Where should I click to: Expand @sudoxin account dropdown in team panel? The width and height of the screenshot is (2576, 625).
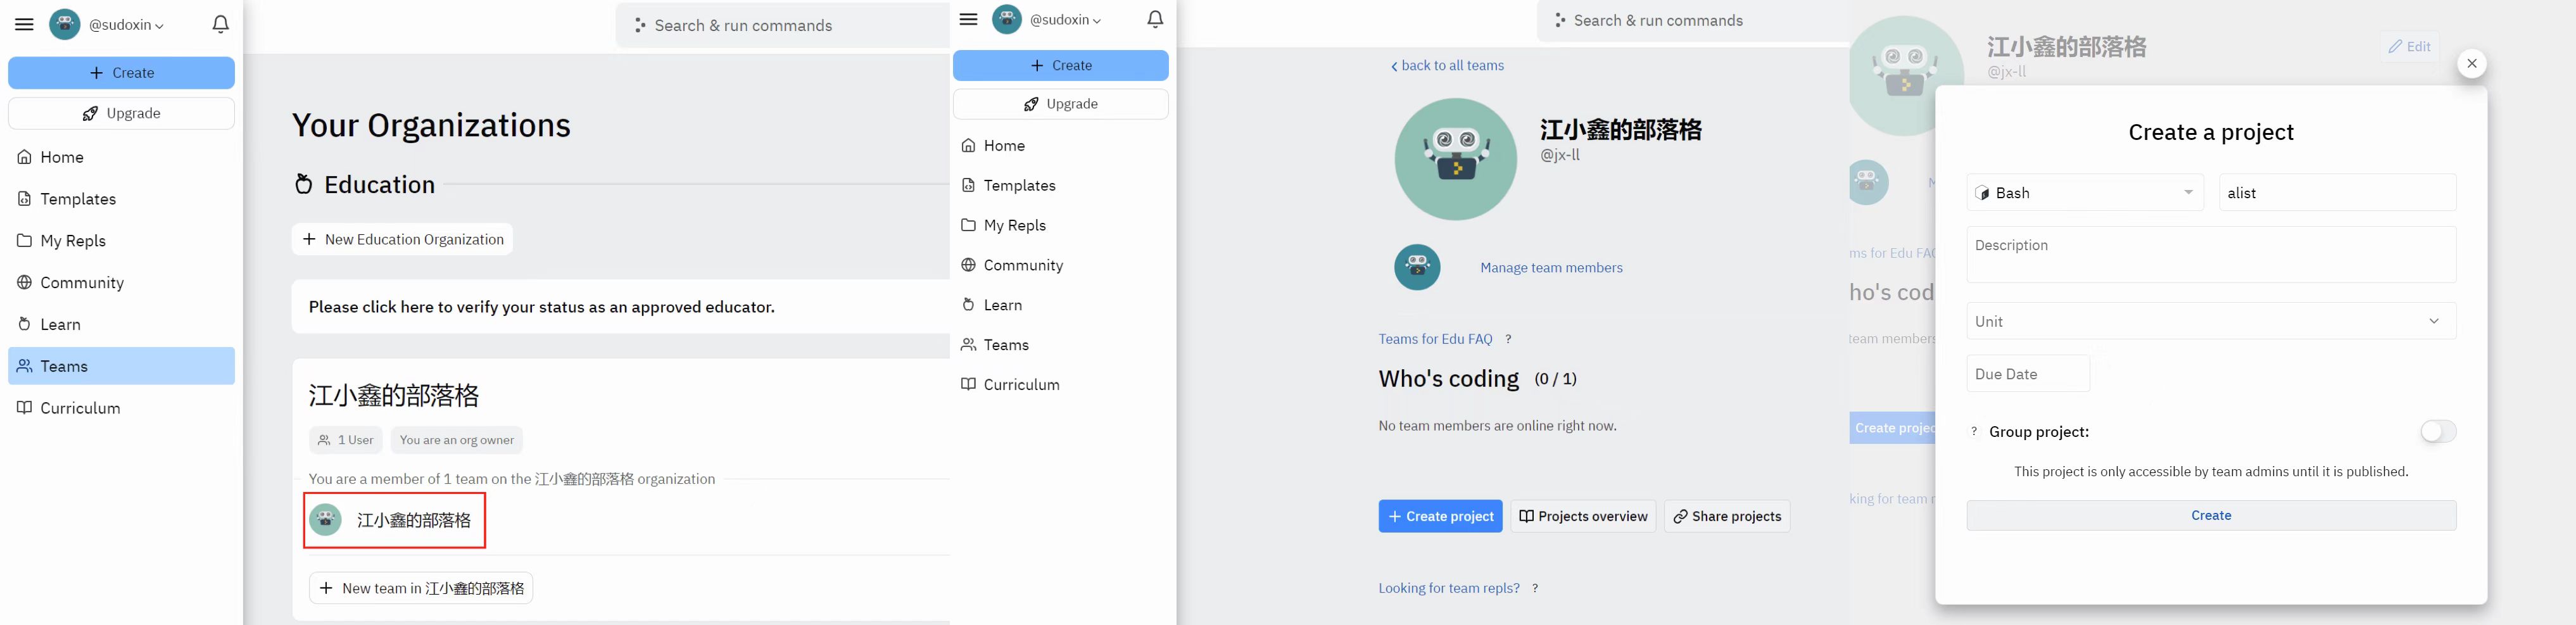point(1066,20)
